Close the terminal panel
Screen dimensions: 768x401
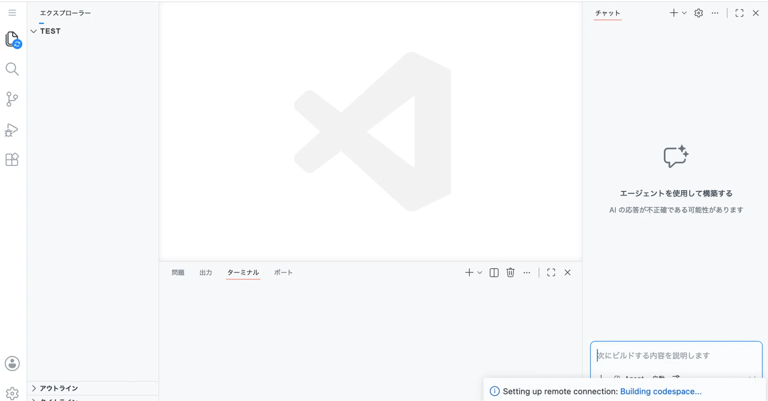[568, 272]
